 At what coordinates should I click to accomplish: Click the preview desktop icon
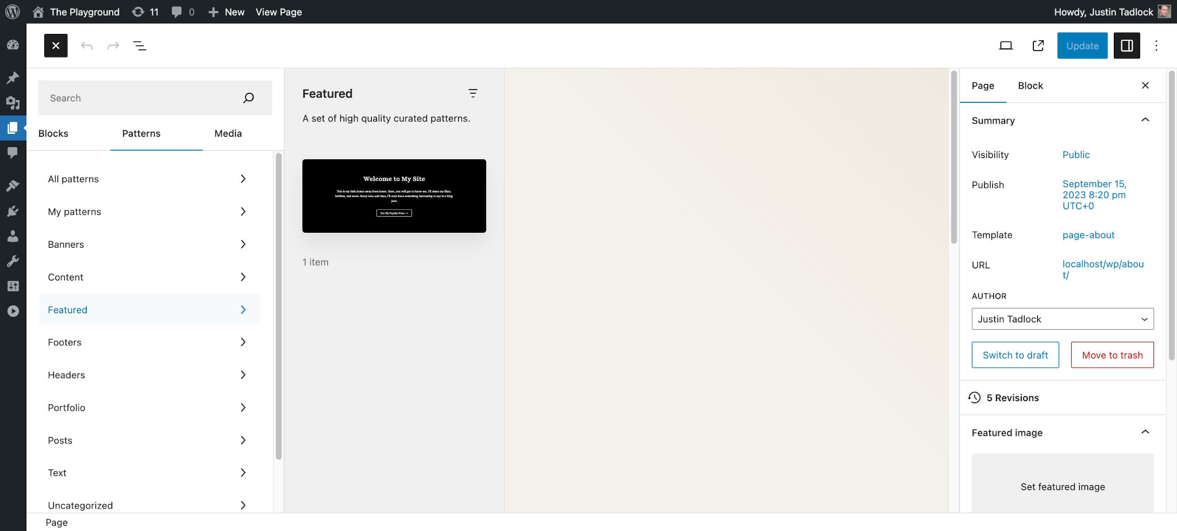pyautogui.click(x=1006, y=45)
